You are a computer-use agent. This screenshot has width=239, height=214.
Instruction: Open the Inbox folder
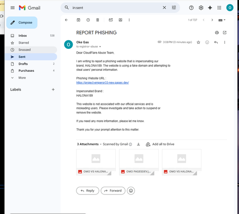pyautogui.click(x=31, y=35)
